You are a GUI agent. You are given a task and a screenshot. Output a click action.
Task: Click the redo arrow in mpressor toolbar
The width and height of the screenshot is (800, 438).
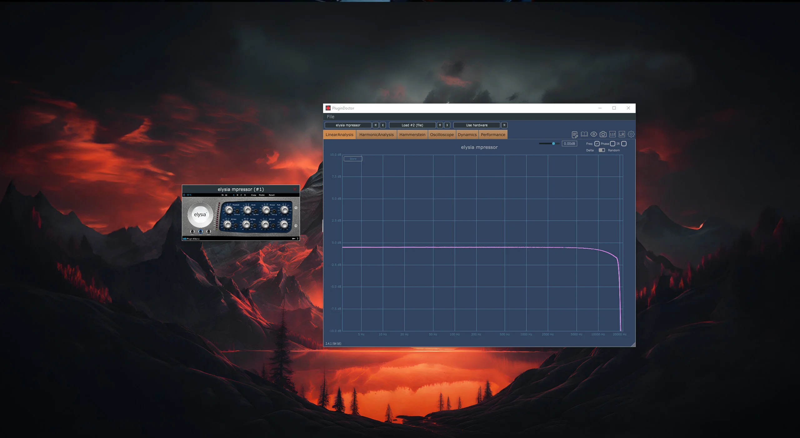[x=226, y=195]
